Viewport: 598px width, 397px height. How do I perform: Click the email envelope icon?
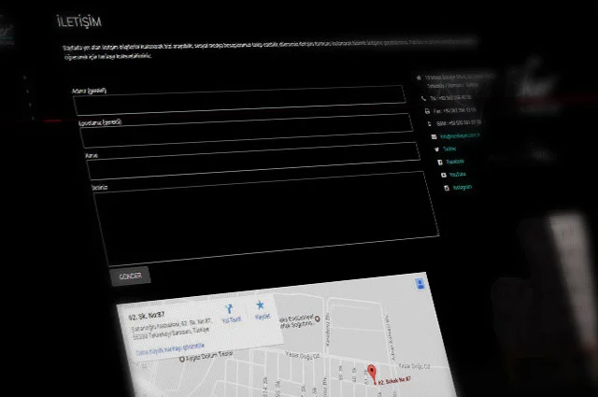click(x=434, y=137)
